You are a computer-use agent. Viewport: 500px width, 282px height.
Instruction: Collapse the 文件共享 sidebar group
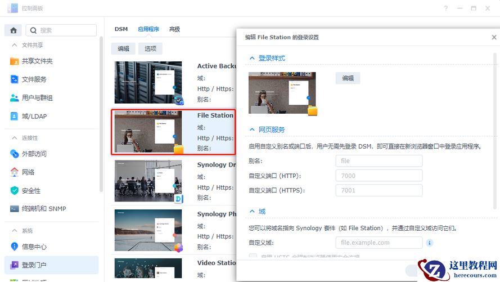click(x=15, y=45)
